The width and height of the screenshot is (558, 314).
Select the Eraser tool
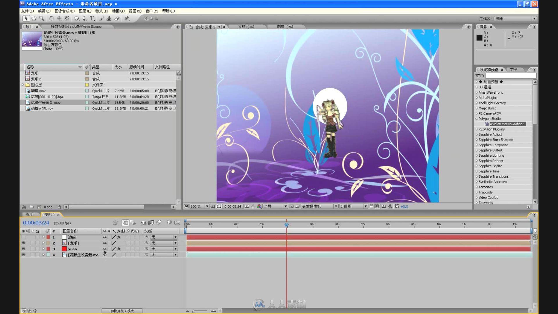coord(117,18)
